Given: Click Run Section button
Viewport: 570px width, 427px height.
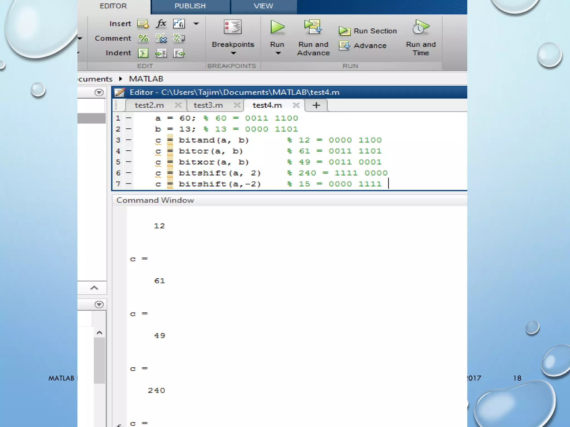Looking at the screenshot, I should (x=368, y=31).
